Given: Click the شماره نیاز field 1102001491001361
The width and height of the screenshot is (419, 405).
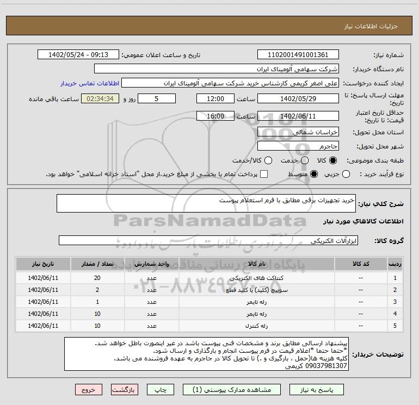Looking at the screenshot, I should (298, 54).
